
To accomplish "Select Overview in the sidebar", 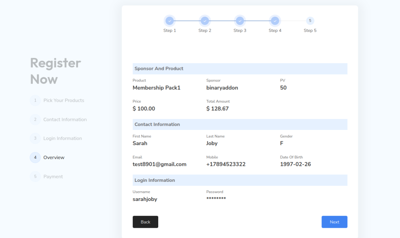I will (x=54, y=158).
